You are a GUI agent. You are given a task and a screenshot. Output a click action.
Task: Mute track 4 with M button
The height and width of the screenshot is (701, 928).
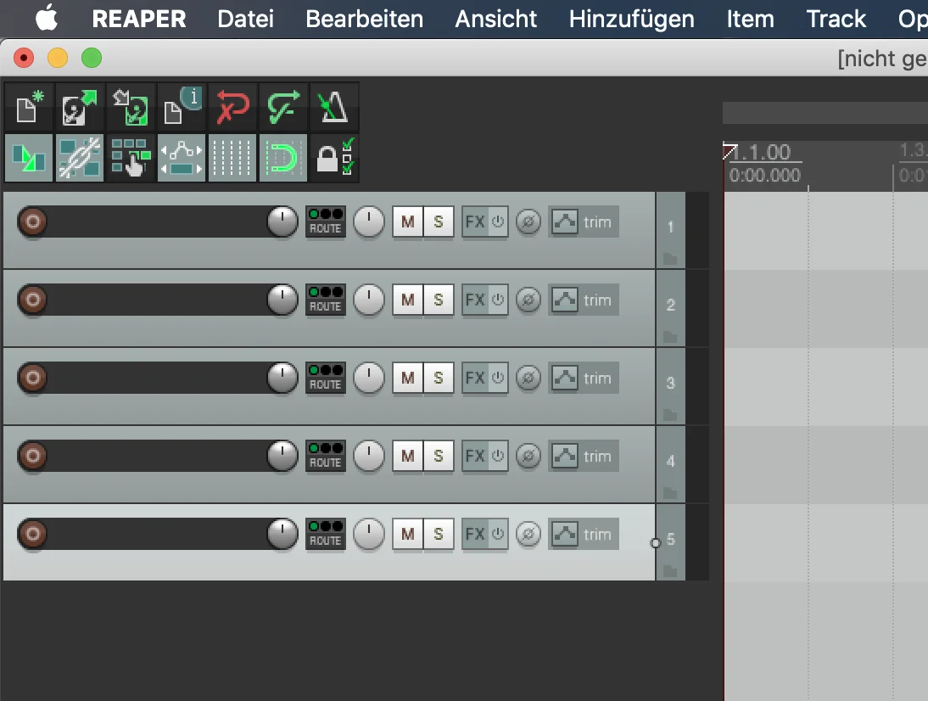click(408, 456)
